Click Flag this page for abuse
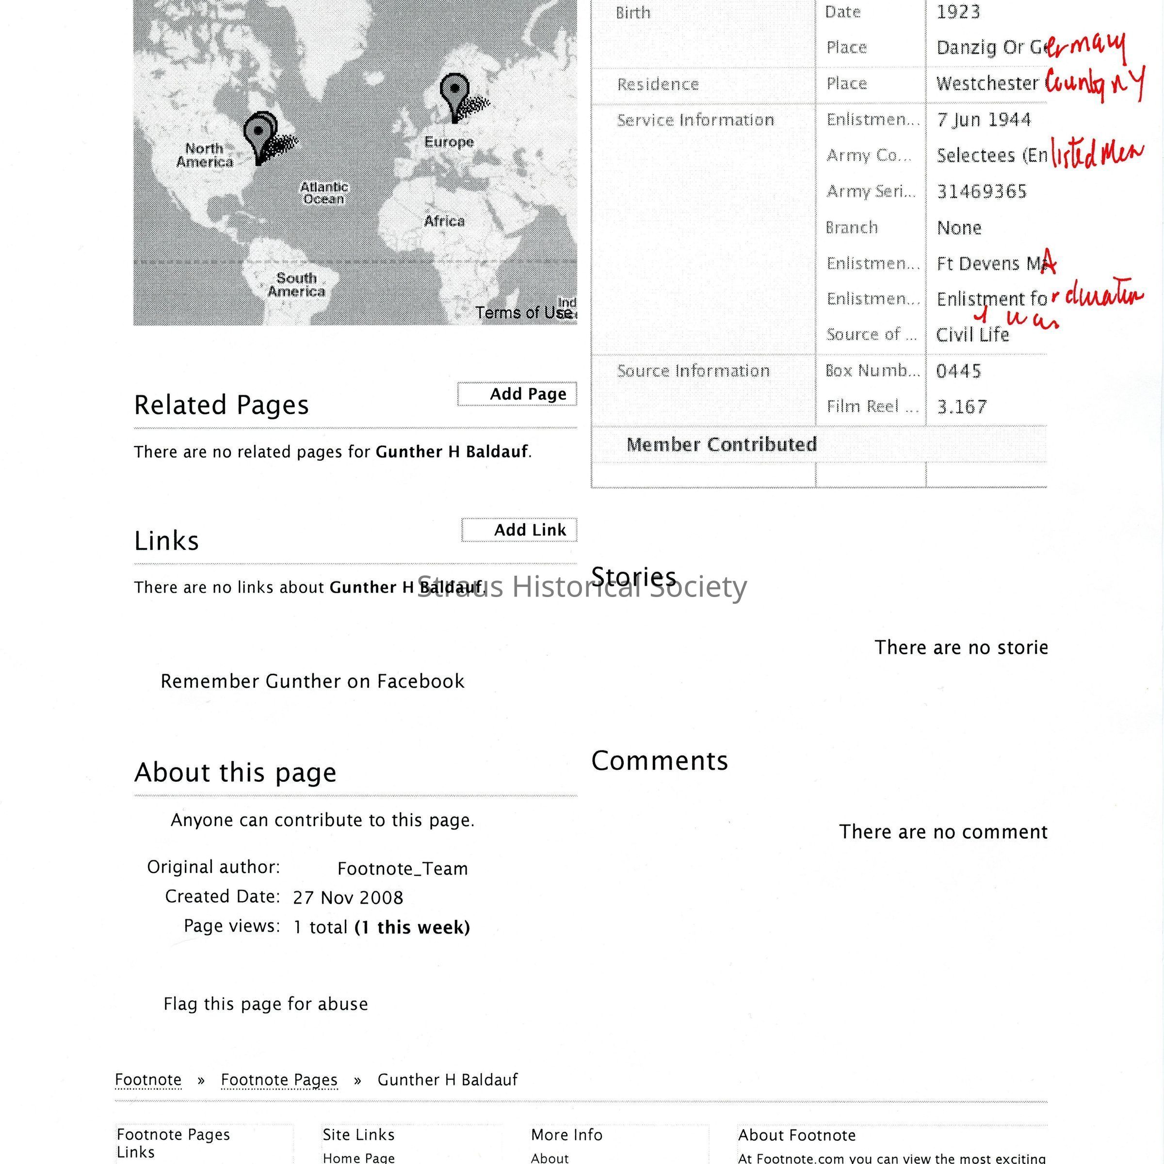This screenshot has width=1164, height=1164. point(265,1004)
